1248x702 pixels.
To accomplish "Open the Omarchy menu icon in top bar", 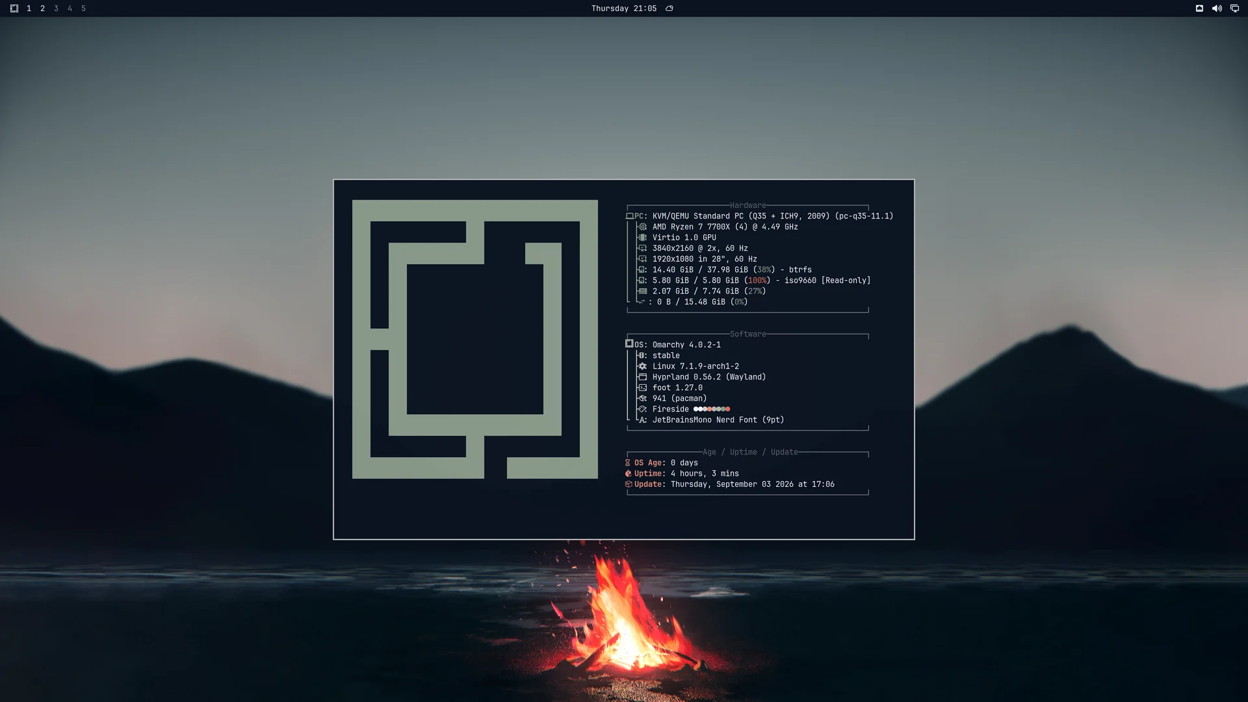I will (14, 8).
